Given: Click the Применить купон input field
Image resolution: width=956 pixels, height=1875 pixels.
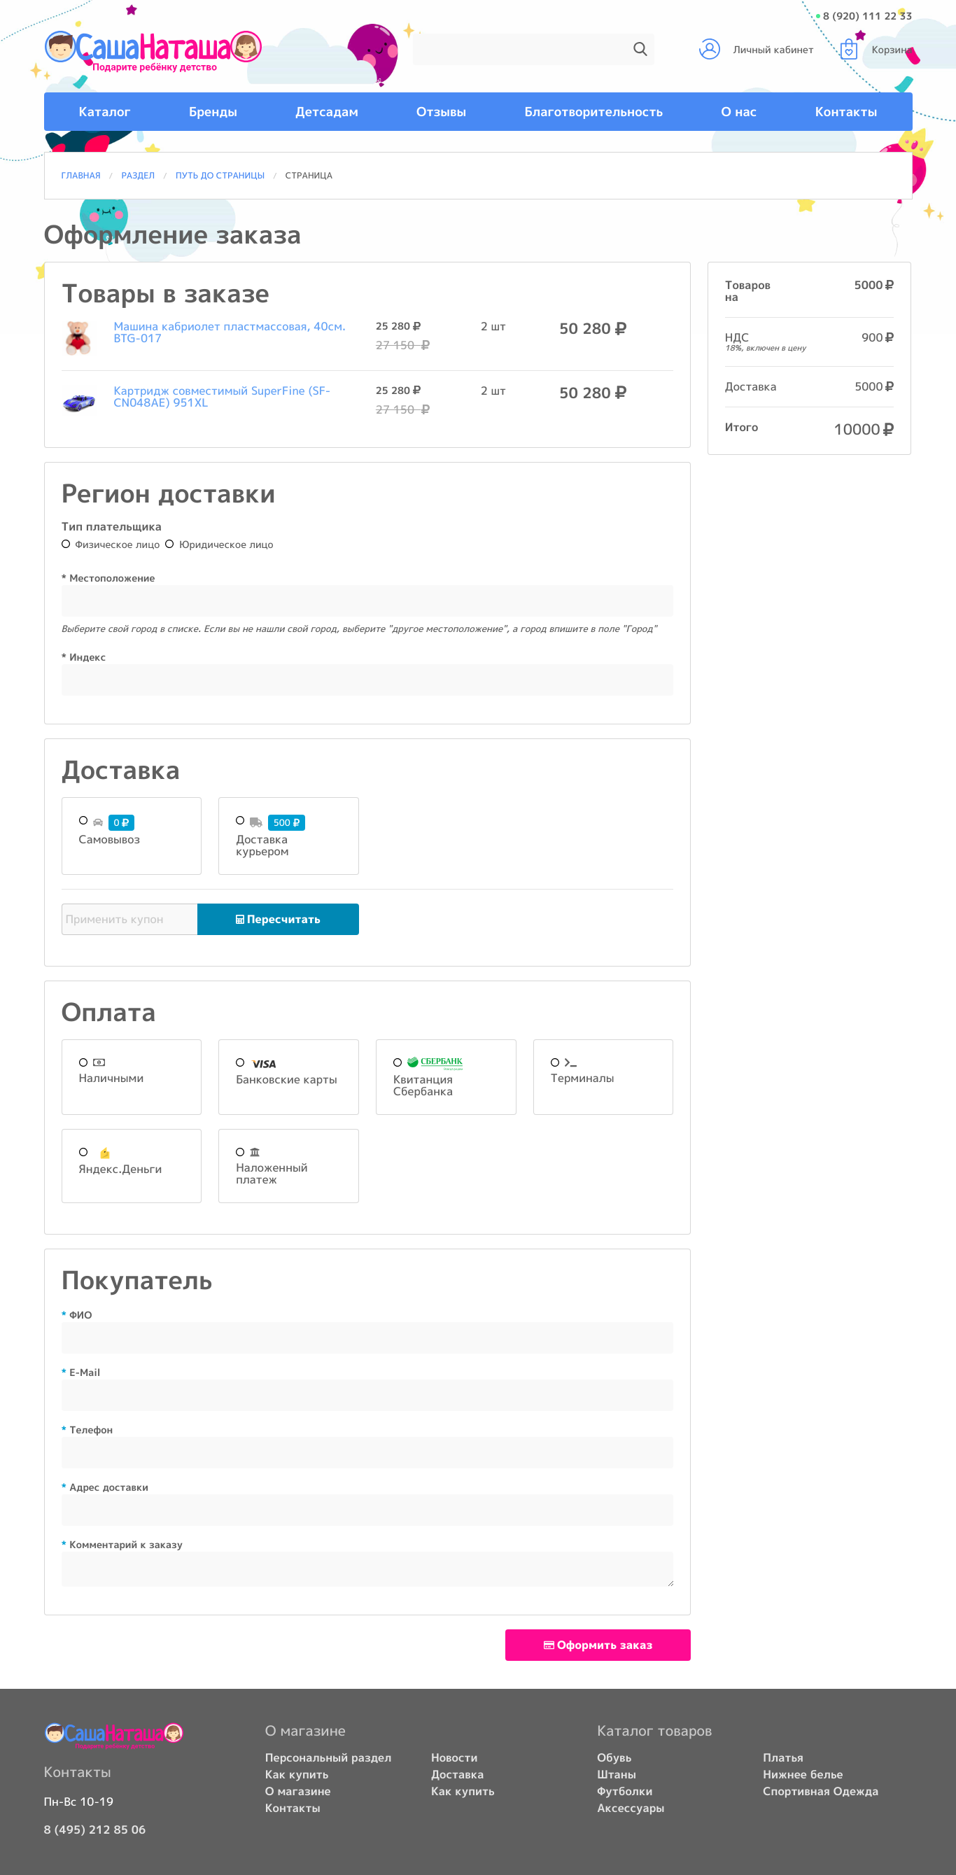Looking at the screenshot, I should tap(129, 920).
